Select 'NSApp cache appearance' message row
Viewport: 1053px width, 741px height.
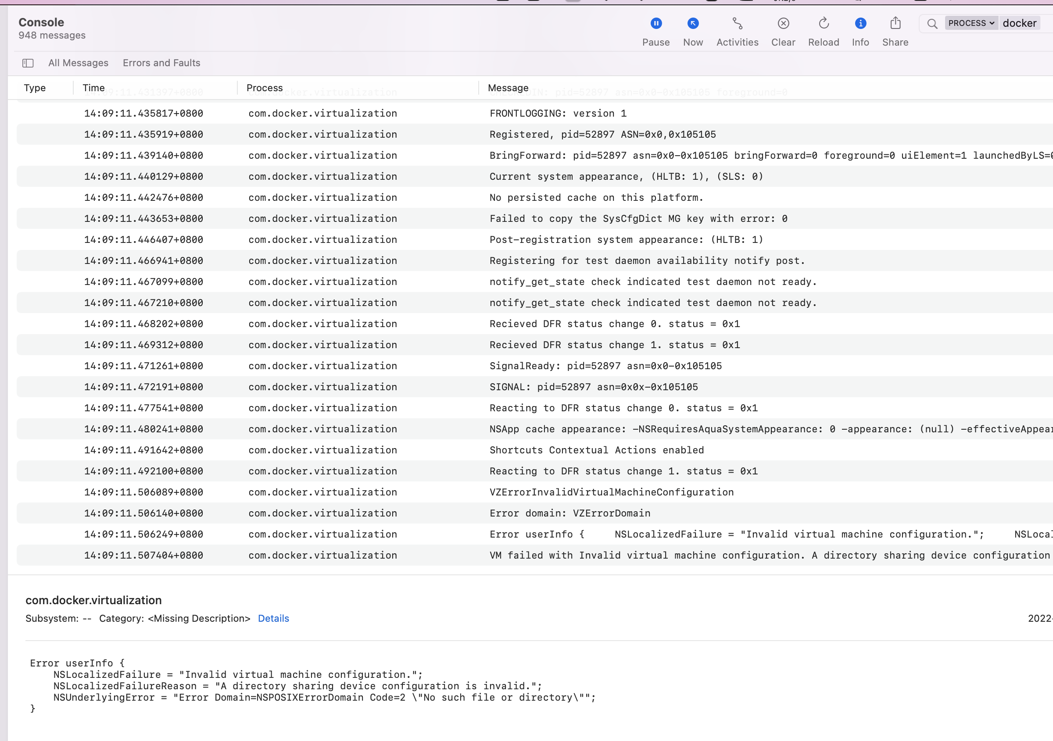535,429
